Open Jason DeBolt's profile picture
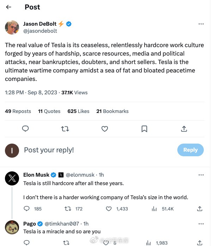Image resolution: width=220 pixels, height=246 pixels. (12, 27)
